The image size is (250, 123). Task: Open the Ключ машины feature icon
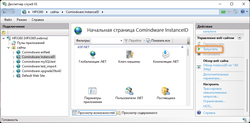click(x=129, y=54)
